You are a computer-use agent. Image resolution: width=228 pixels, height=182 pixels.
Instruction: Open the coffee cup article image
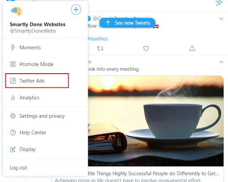click(156, 121)
